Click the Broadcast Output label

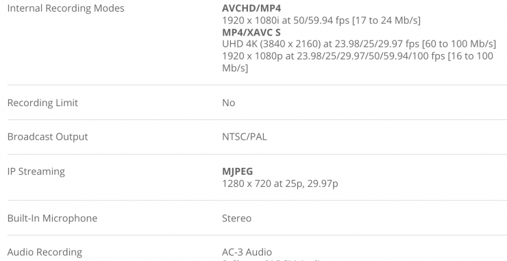[x=47, y=136]
